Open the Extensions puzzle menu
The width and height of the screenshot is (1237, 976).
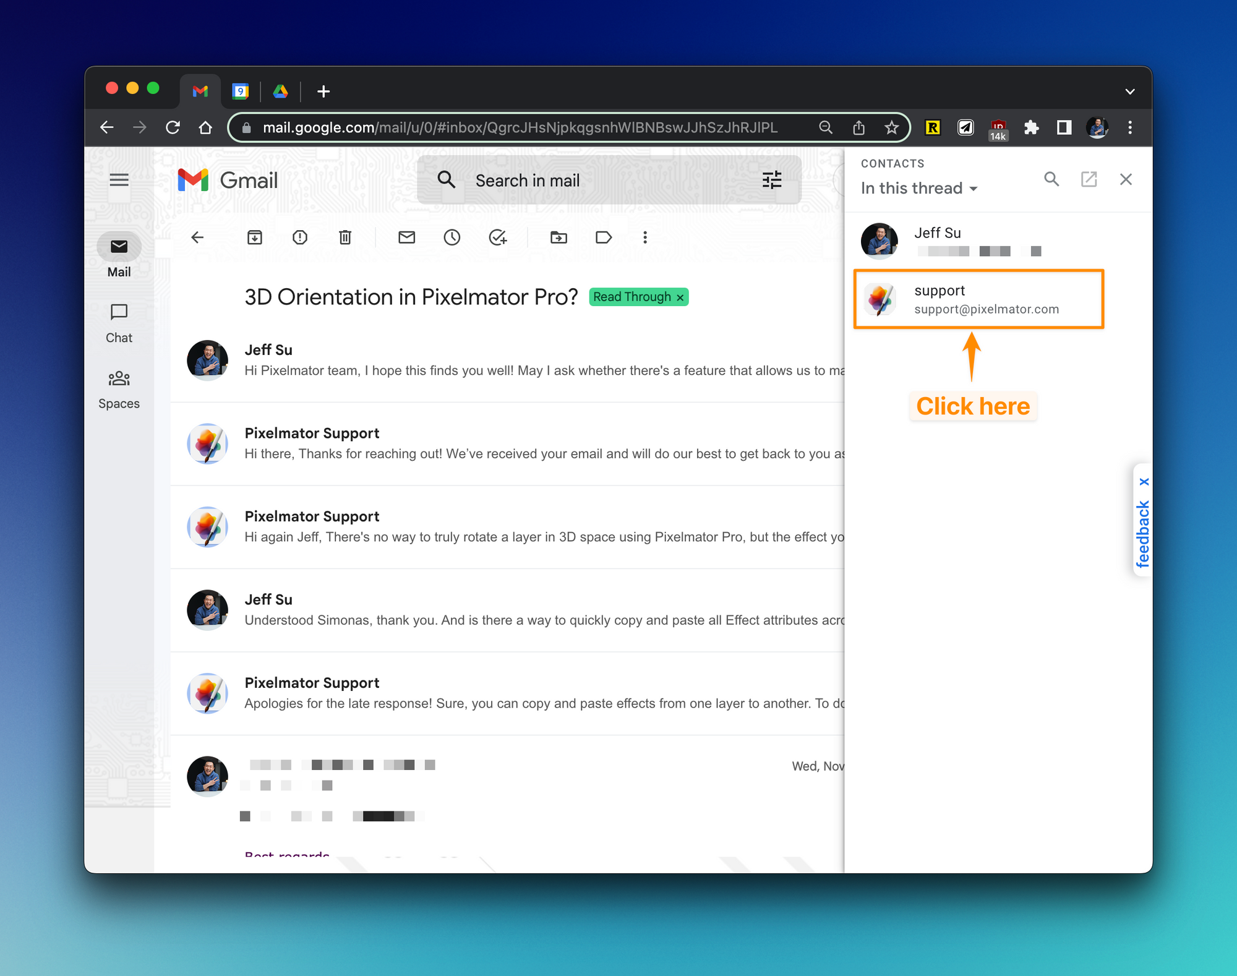tap(1031, 127)
